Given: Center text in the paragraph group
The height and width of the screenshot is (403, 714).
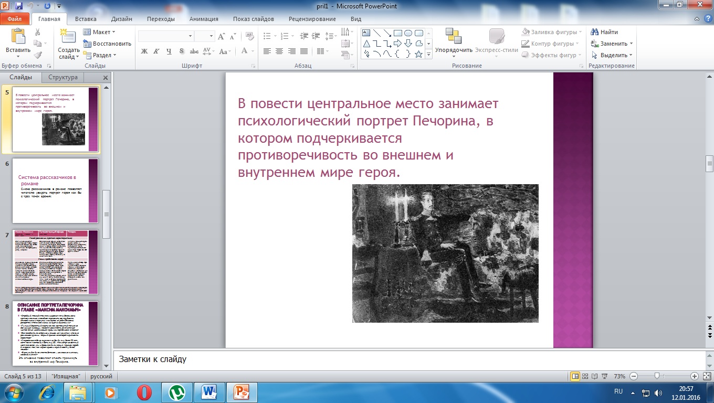Looking at the screenshot, I should point(279,51).
